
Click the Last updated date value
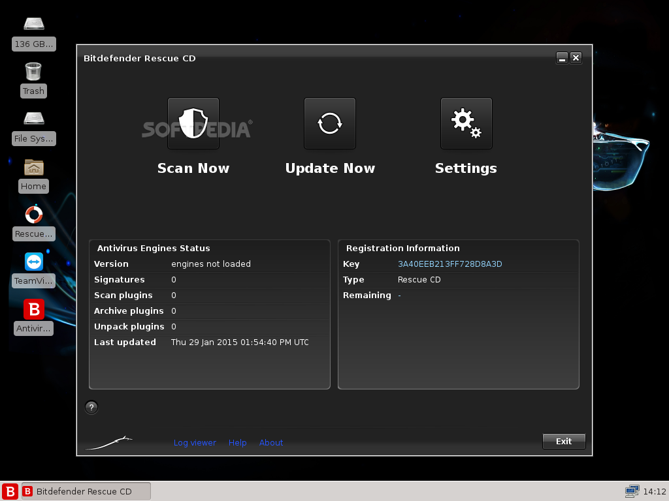[x=240, y=342]
